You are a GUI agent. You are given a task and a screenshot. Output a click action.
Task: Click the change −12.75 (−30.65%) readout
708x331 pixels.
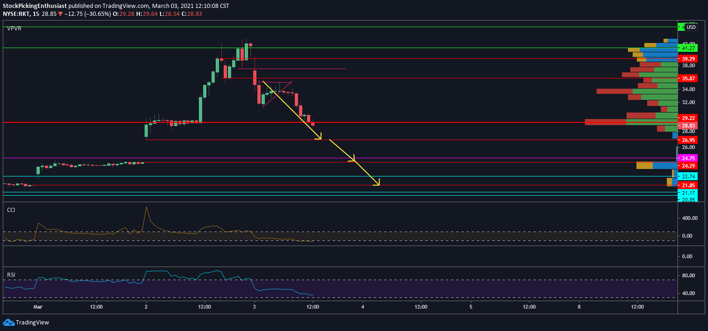click(x=88, y=14)
